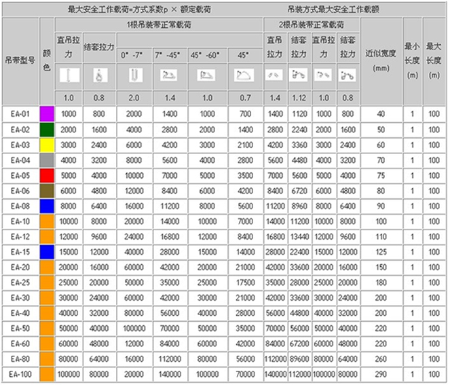This screenshot has width=450, height=385.
Task: Click the 最小长度 (m) column header
Action: coord(412,60)
